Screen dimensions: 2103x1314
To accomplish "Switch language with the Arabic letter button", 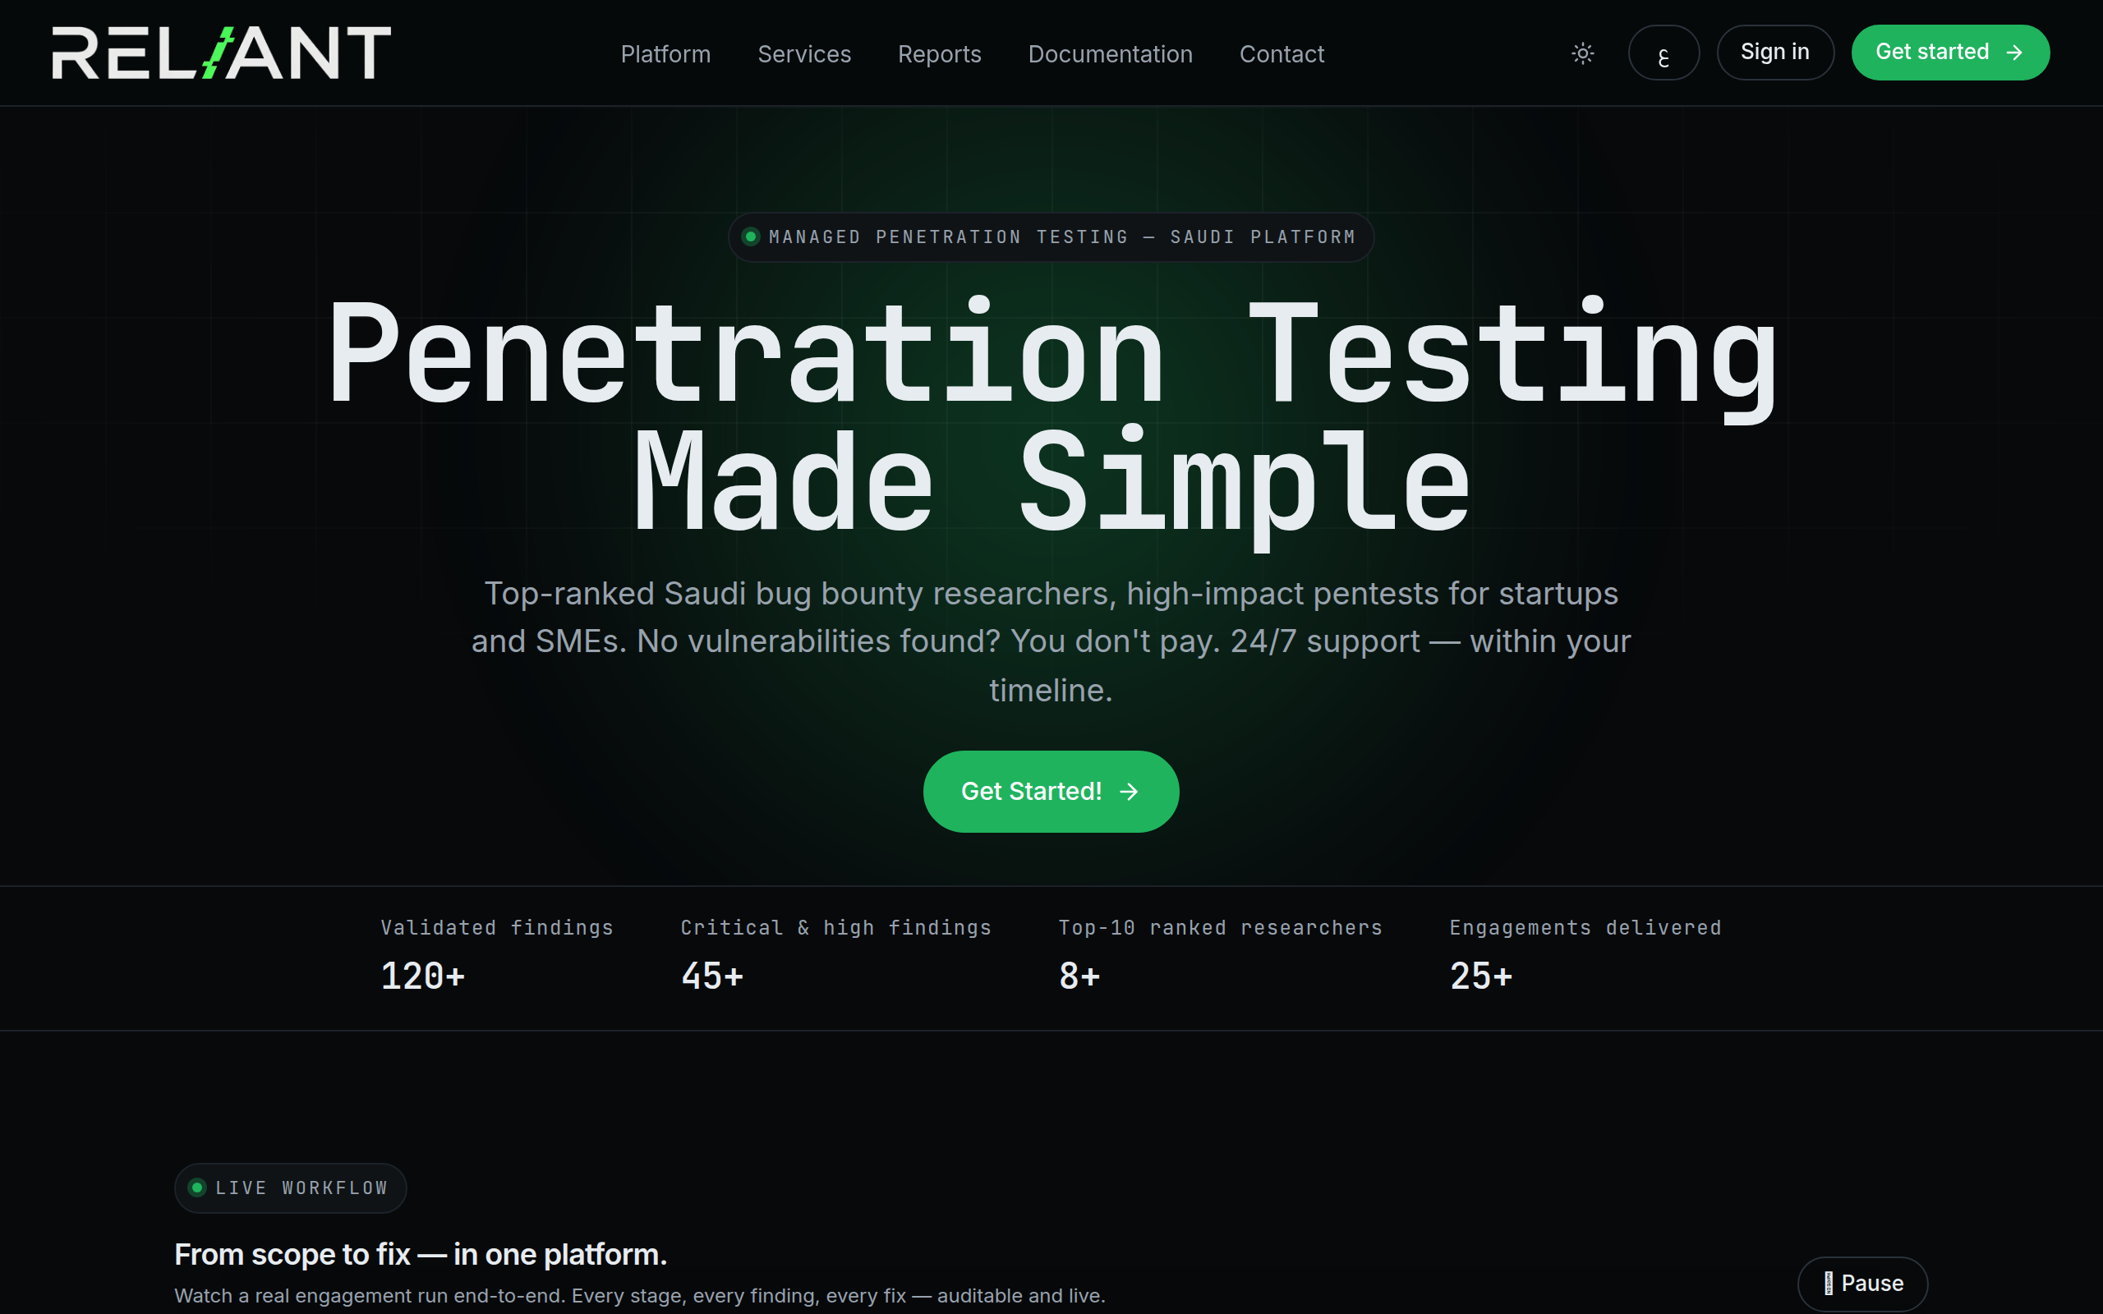I will coord(1664,53).
